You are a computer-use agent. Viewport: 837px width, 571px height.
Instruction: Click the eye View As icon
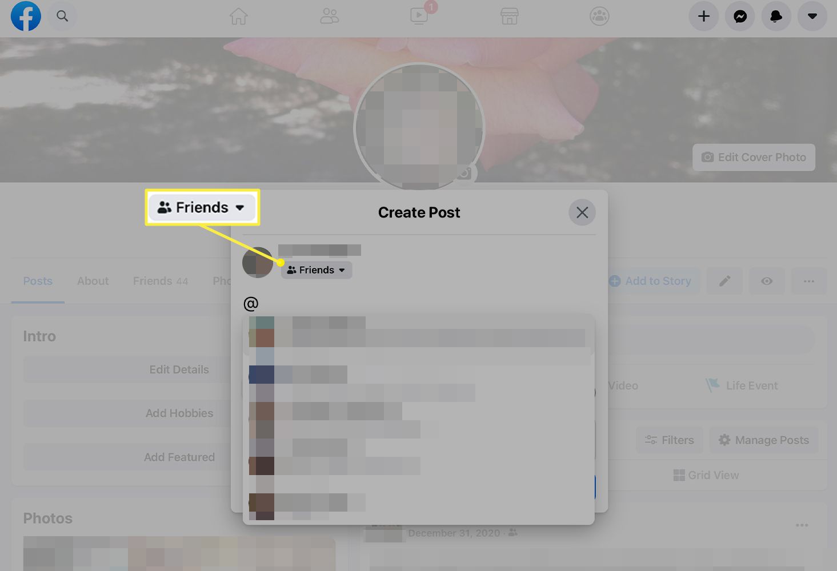pos(767,281)
